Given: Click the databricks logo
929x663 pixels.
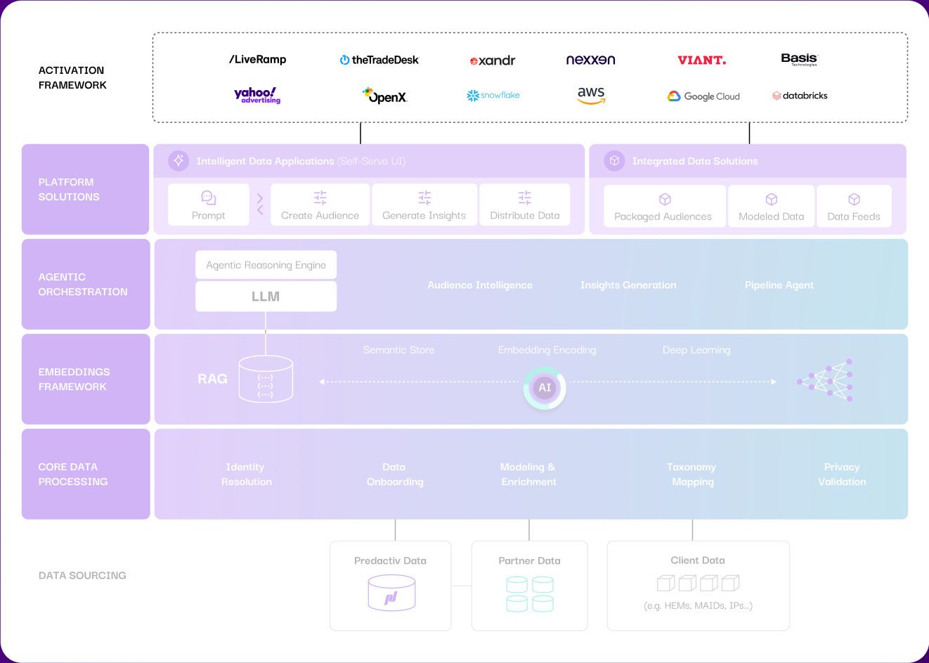Looking at the screenshot, I should coord(800,96).
